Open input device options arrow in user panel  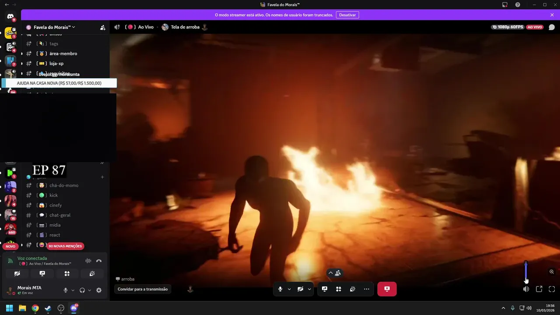(73, 290)
